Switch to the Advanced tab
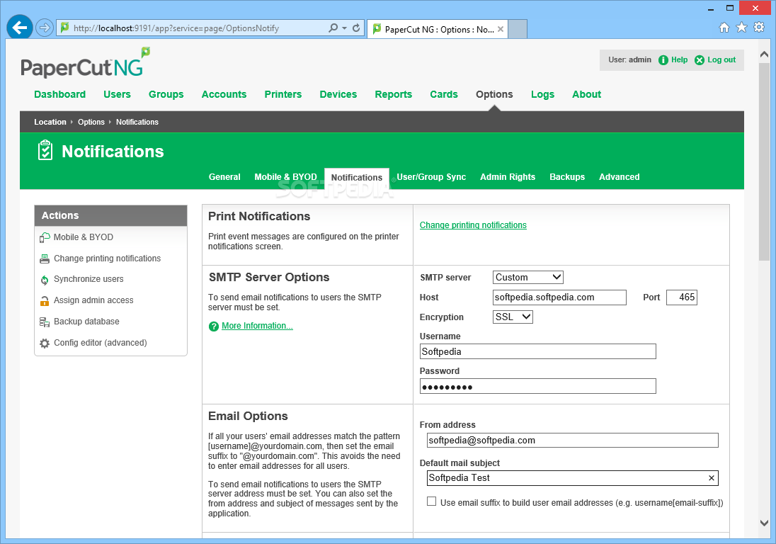 tap(619, 176)
